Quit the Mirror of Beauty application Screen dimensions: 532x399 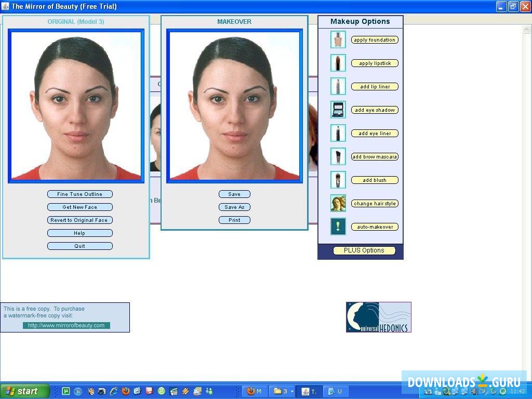tap(79, 246)
